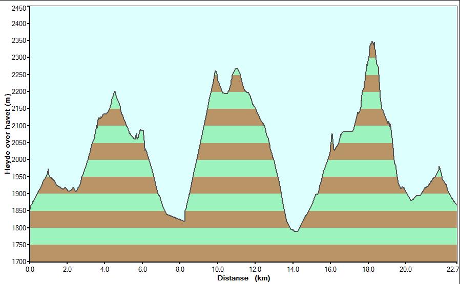Click the 0.0 distance axis label

coord(30,270)
